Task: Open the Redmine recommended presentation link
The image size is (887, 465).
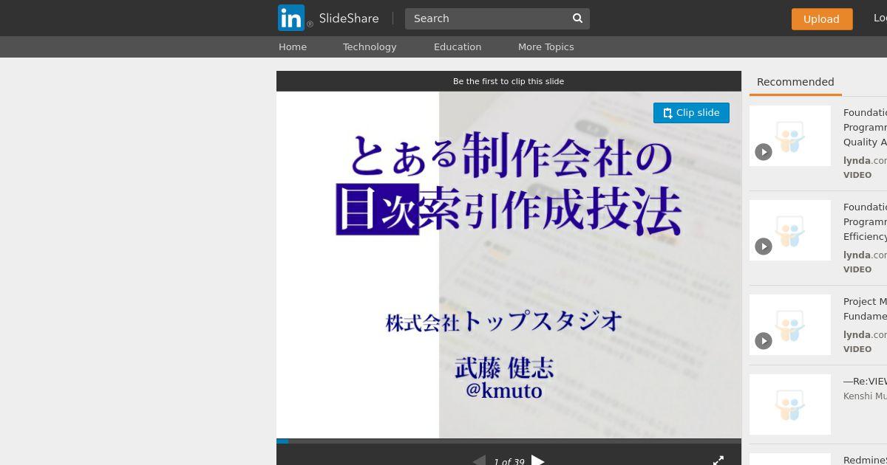Action: point(865,460)
